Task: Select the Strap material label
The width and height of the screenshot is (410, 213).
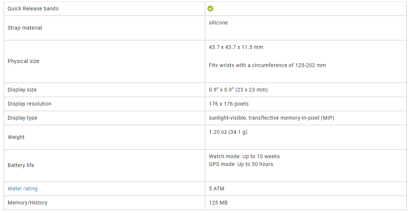Action: [x=25, y=28]
